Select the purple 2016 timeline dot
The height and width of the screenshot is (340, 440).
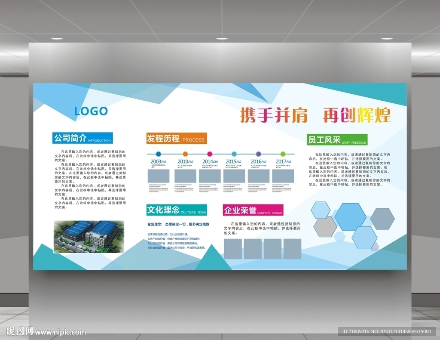(x=258, y=154)
